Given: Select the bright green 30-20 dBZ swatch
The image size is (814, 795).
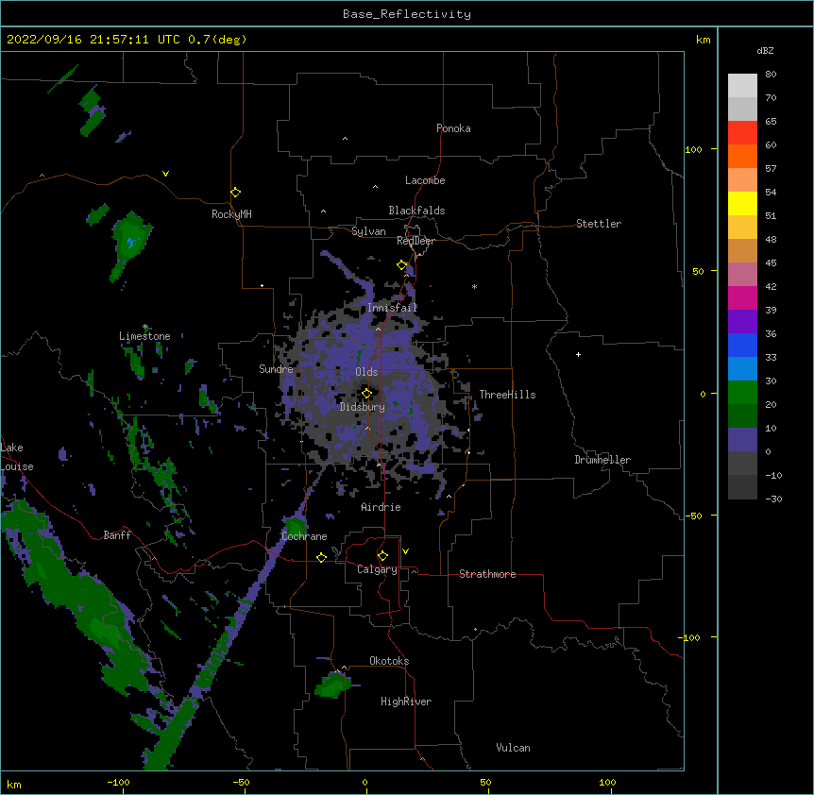Looking at the screenshot, I should (x=742, y=393).
